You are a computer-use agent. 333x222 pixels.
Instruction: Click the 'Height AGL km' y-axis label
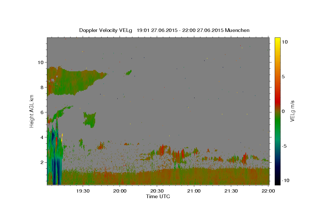pyautogui.click(x=32, y=111)
